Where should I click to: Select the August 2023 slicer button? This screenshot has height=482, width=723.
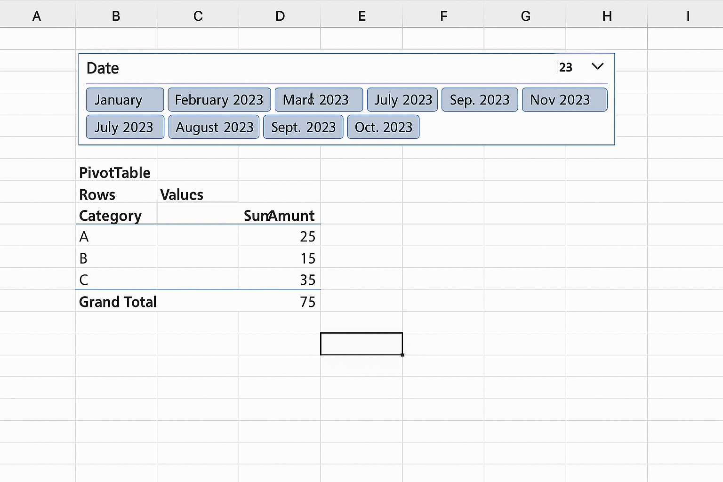pyautogui.click(x=214, y=127)
